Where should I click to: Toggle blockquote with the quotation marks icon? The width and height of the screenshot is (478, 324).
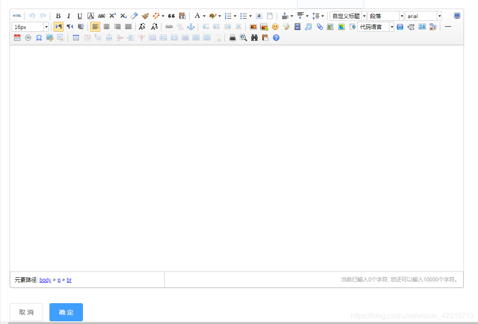(x=171, y=16)
